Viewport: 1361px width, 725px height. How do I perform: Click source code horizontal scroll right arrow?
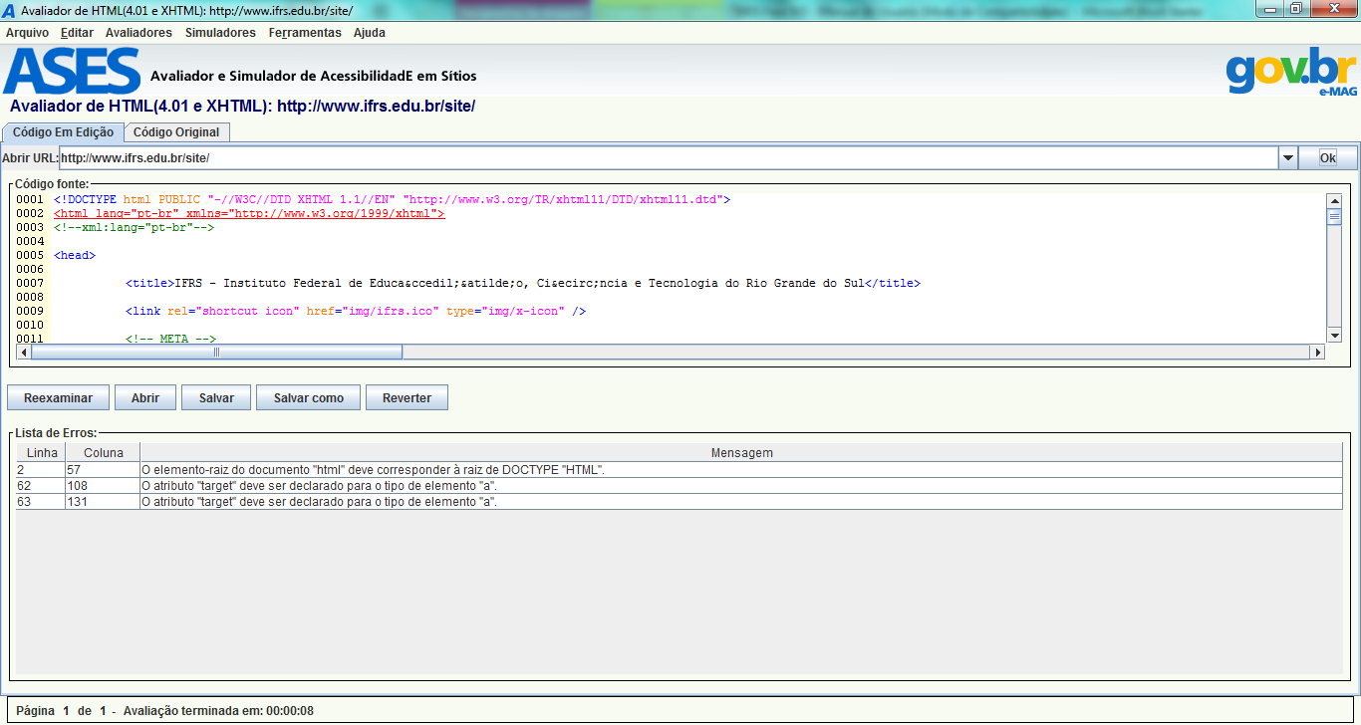coord(1318,352)
